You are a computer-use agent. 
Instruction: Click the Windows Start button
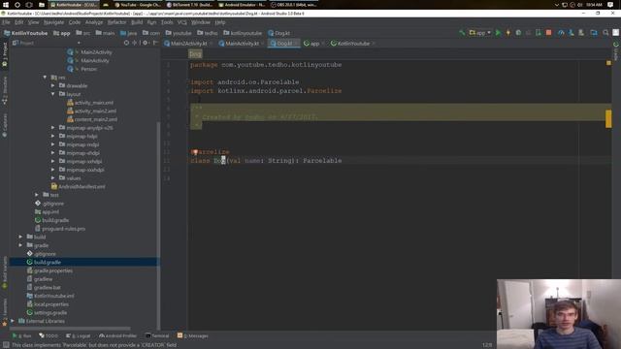(6, 5)
